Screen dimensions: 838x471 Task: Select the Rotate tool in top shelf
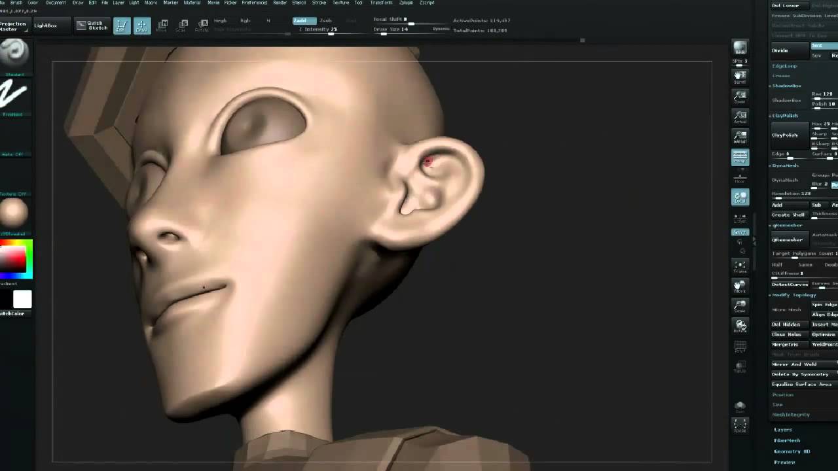pos(202,26)
